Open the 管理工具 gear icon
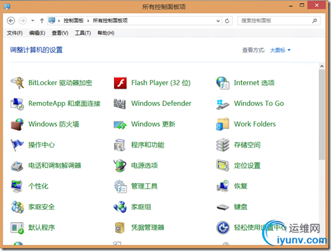This screenshot has height=251, width=331. 120,187
